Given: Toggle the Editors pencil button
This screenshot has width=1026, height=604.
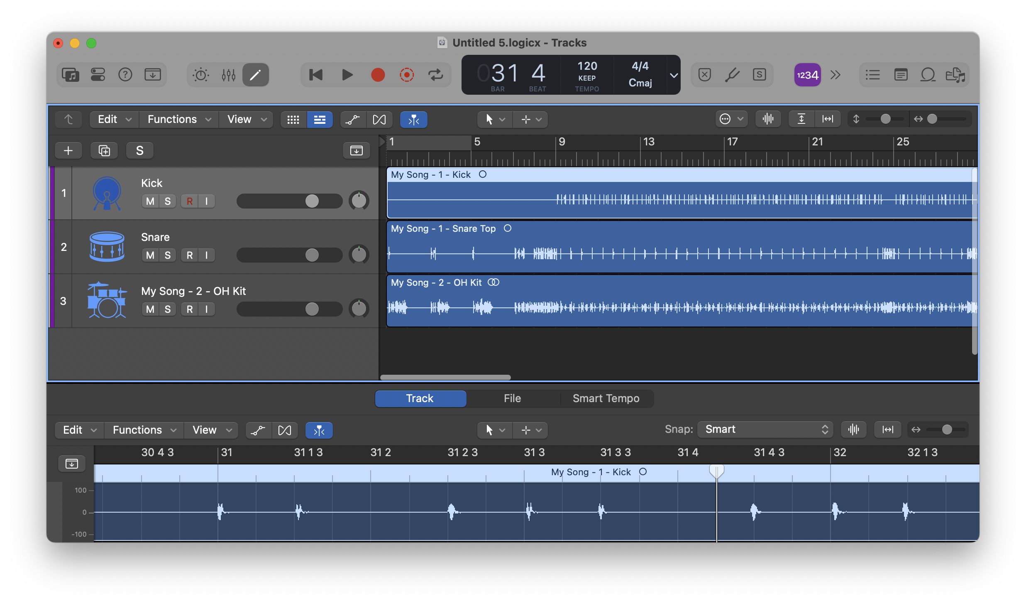Looking at the screenshot, I should tap(255, 75).
